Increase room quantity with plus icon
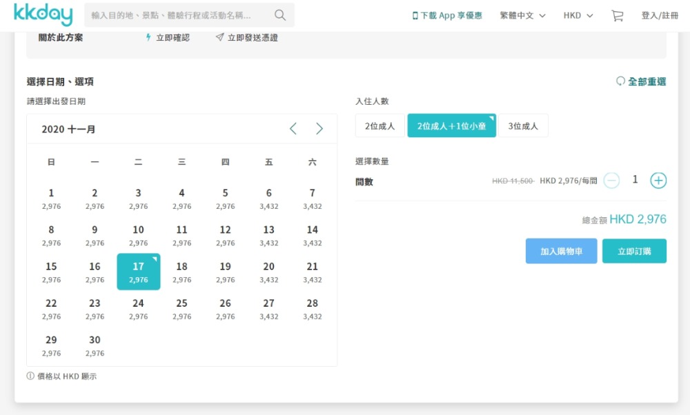Viewport: 690px width, 415px height. click(x=658, y=181)
